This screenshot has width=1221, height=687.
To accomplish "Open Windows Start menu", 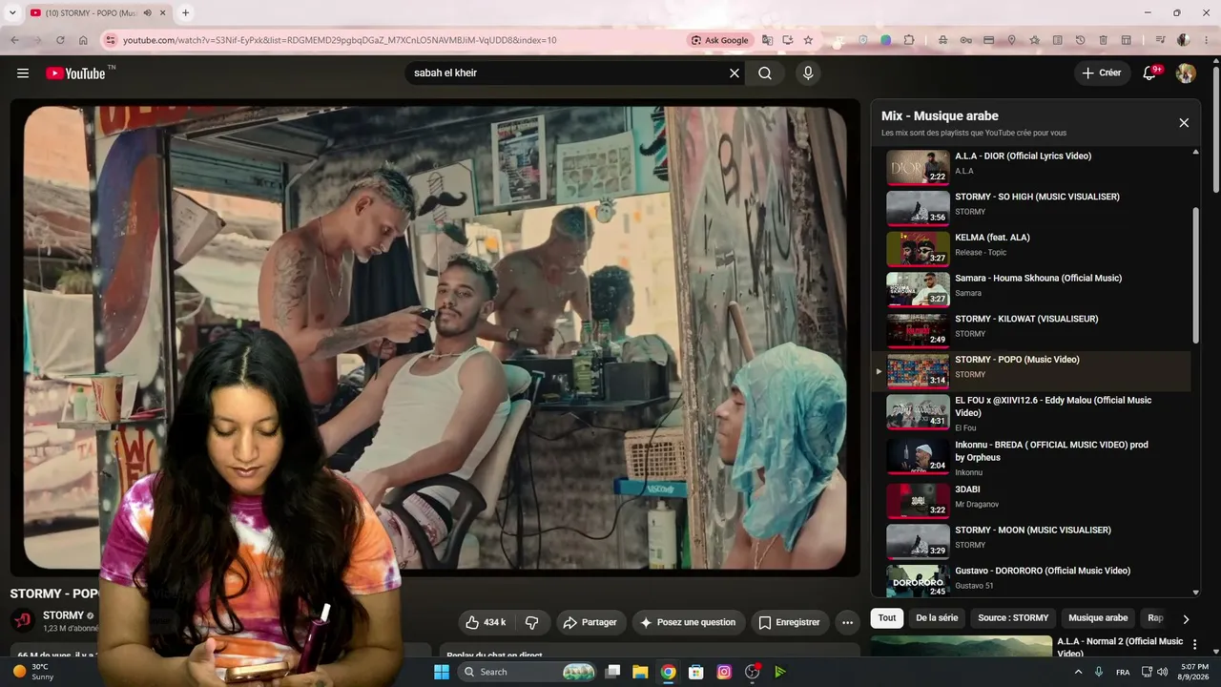I will click(442, 672).
